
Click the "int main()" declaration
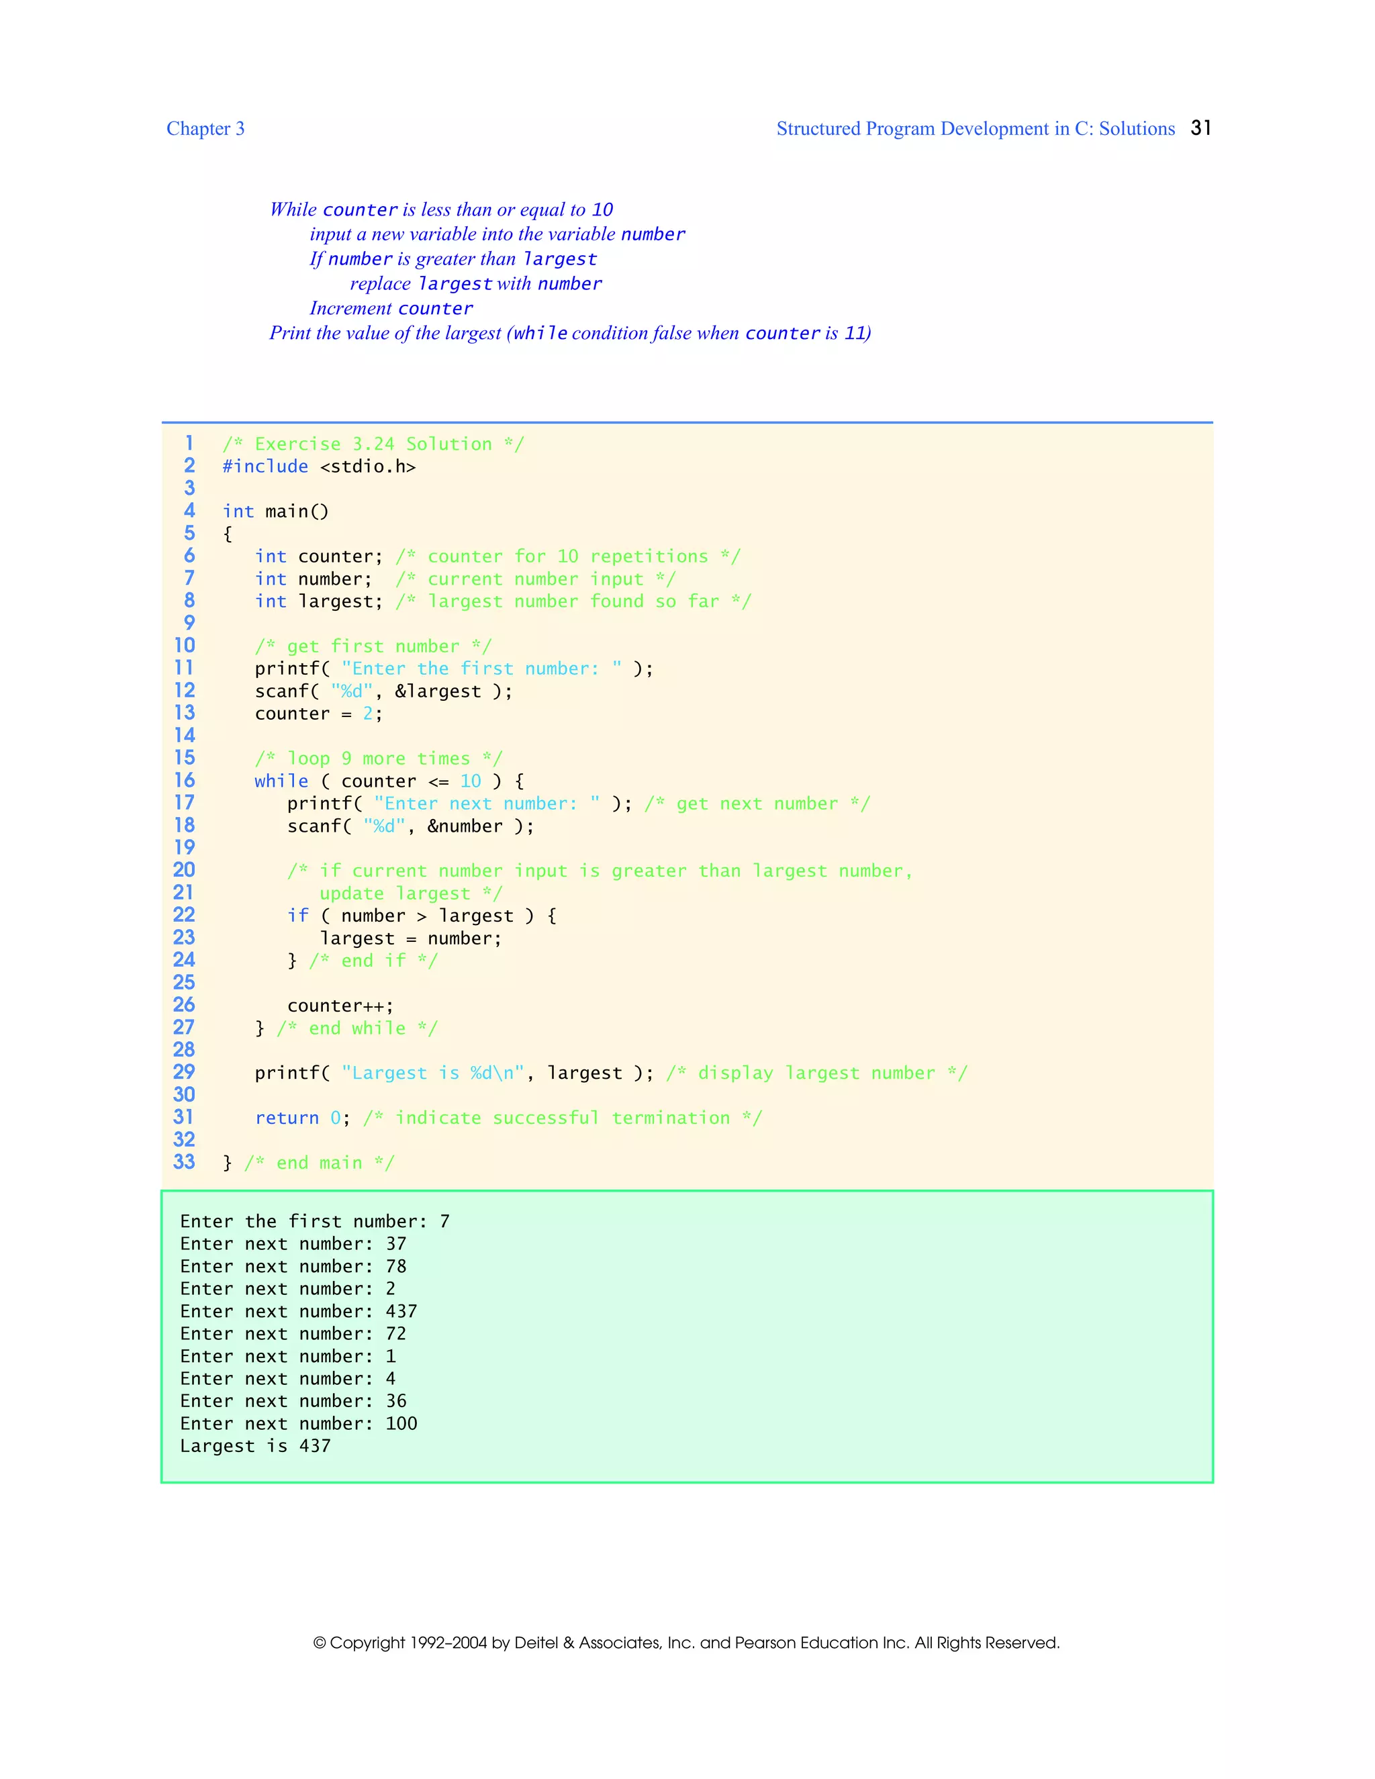(275, 512)
